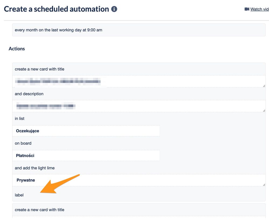Click the "on board" action text

coord(23,143)
